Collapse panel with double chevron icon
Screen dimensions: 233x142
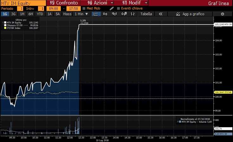pyautogui.click(x=161, y=14)
